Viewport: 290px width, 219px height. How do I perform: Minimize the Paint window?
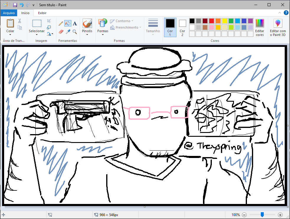click(256, 5)
